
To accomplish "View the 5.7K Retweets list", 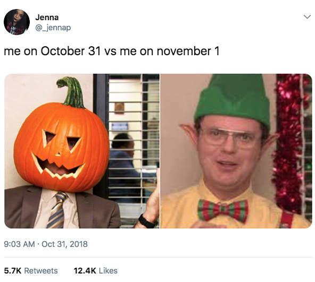I will click(x=31, y=271).
